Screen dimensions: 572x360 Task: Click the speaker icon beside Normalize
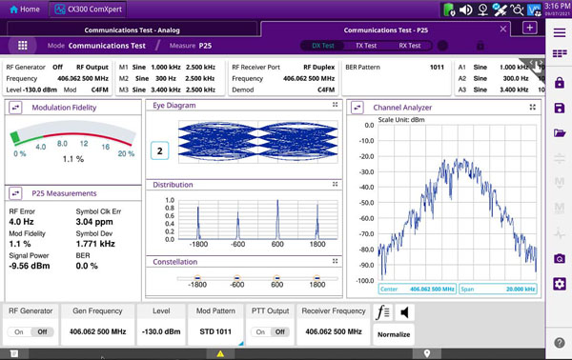[404, 312]
